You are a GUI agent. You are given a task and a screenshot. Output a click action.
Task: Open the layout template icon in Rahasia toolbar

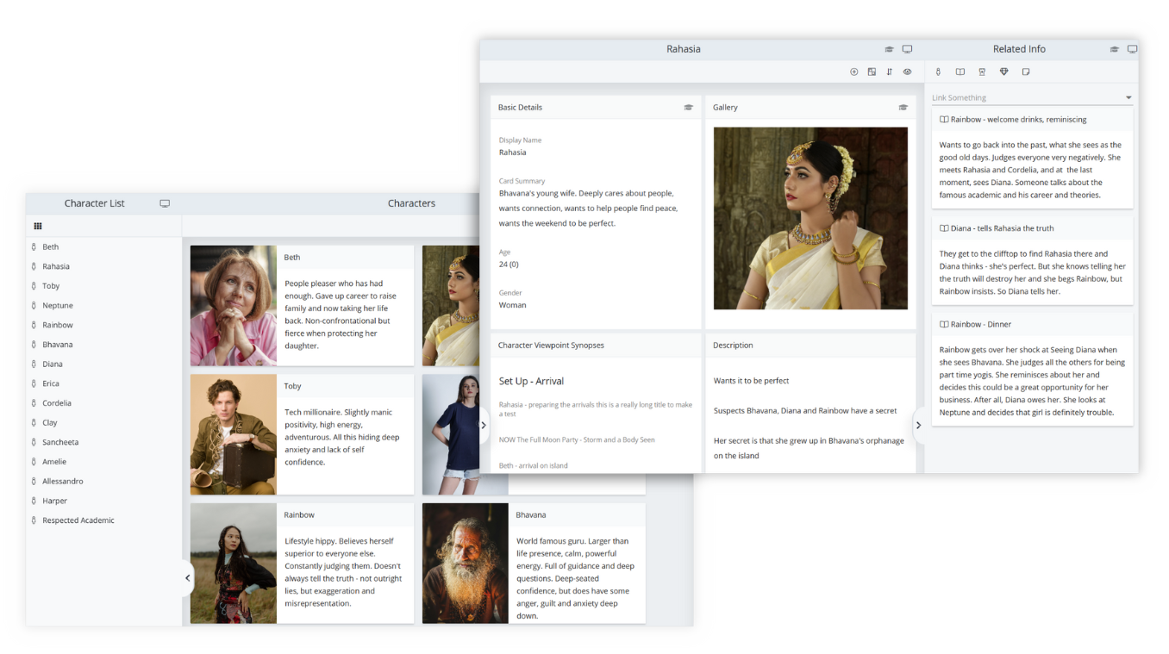pos(872,72)
